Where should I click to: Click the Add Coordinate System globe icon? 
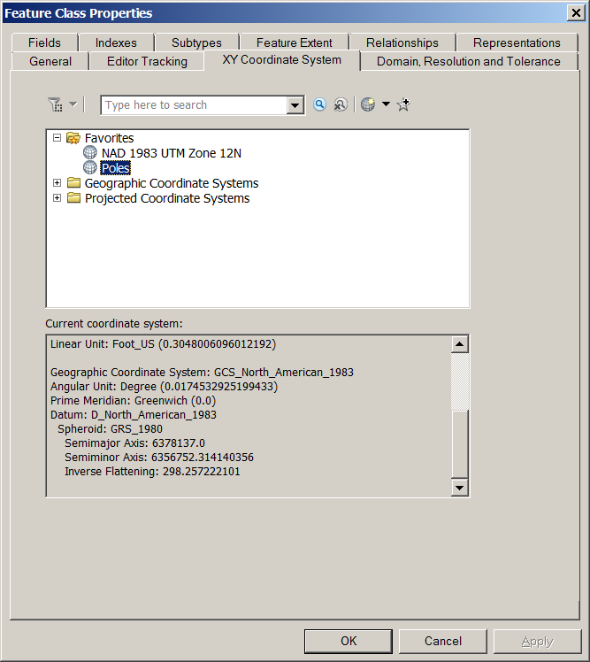click(x=368, y=104)
